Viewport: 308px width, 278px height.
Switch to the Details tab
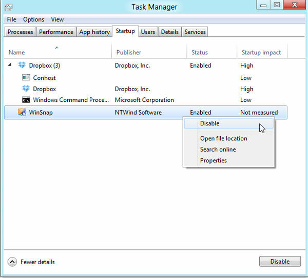point(170,32)
